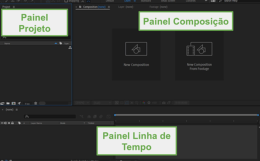Viewport: 260px width, 161px height.
Task: Select the Project panel tab
Action: (x=6, y=7)
